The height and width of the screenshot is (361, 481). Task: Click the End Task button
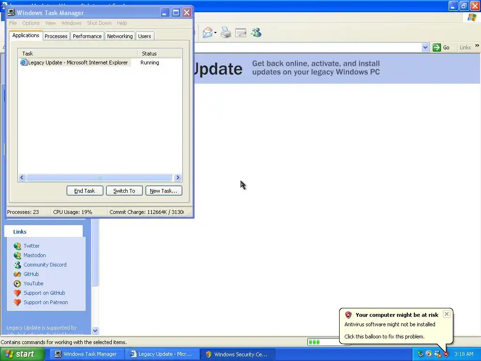coord(85,191)
